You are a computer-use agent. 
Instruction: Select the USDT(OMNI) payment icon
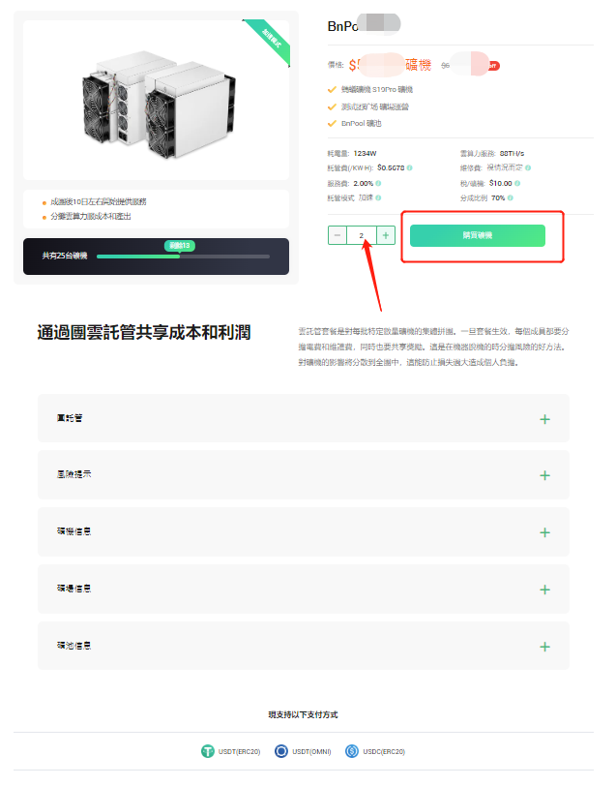pyautogui.click(x=281, y=751)
